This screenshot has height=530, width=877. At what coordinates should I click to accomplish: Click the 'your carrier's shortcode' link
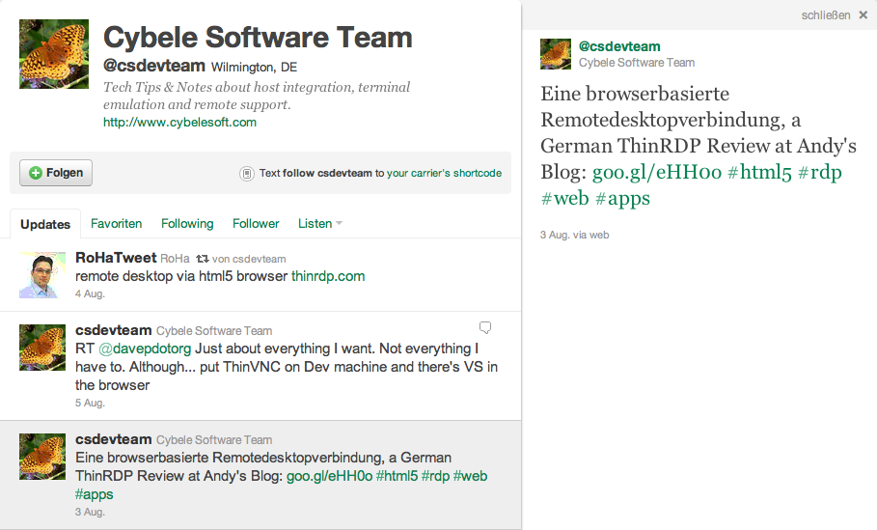point(444,174)
